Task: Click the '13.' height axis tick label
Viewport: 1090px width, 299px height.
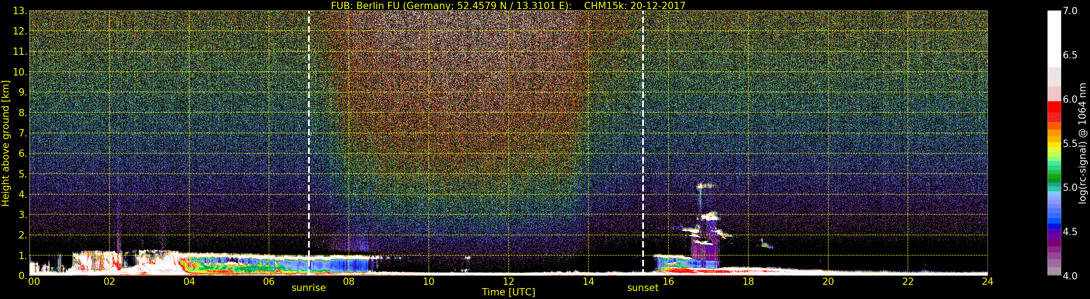Action: (20, 11)
